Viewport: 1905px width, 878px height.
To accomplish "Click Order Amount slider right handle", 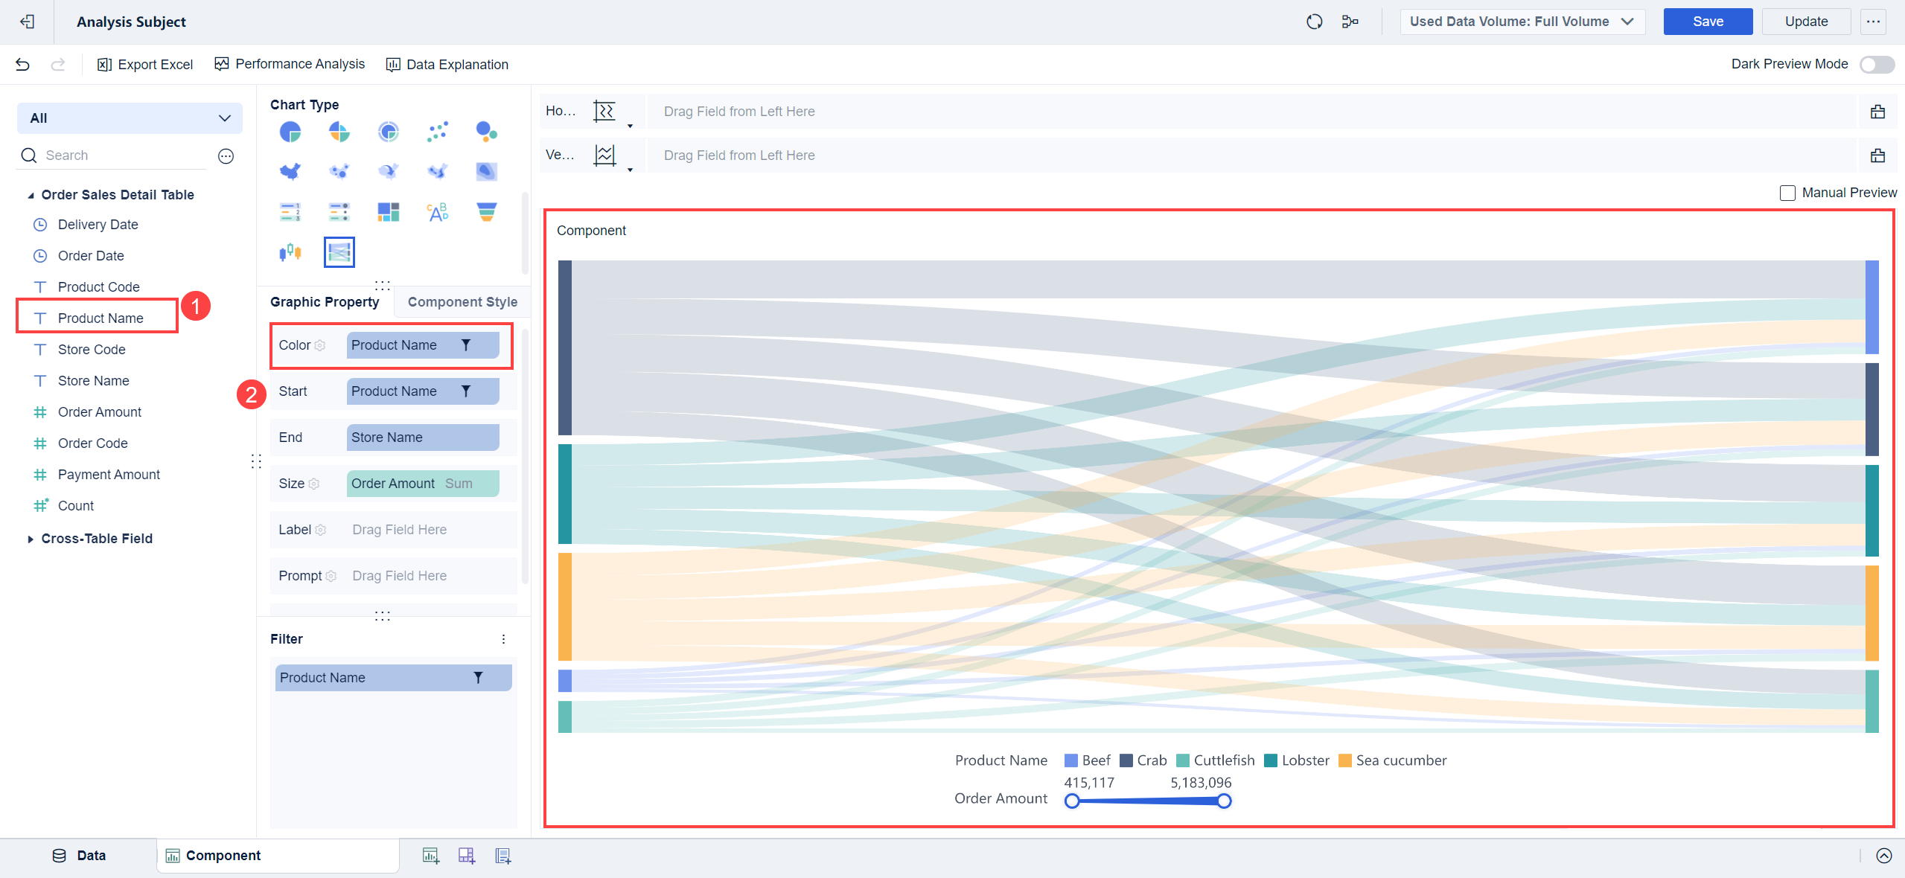I will (x=1224, y=801).
